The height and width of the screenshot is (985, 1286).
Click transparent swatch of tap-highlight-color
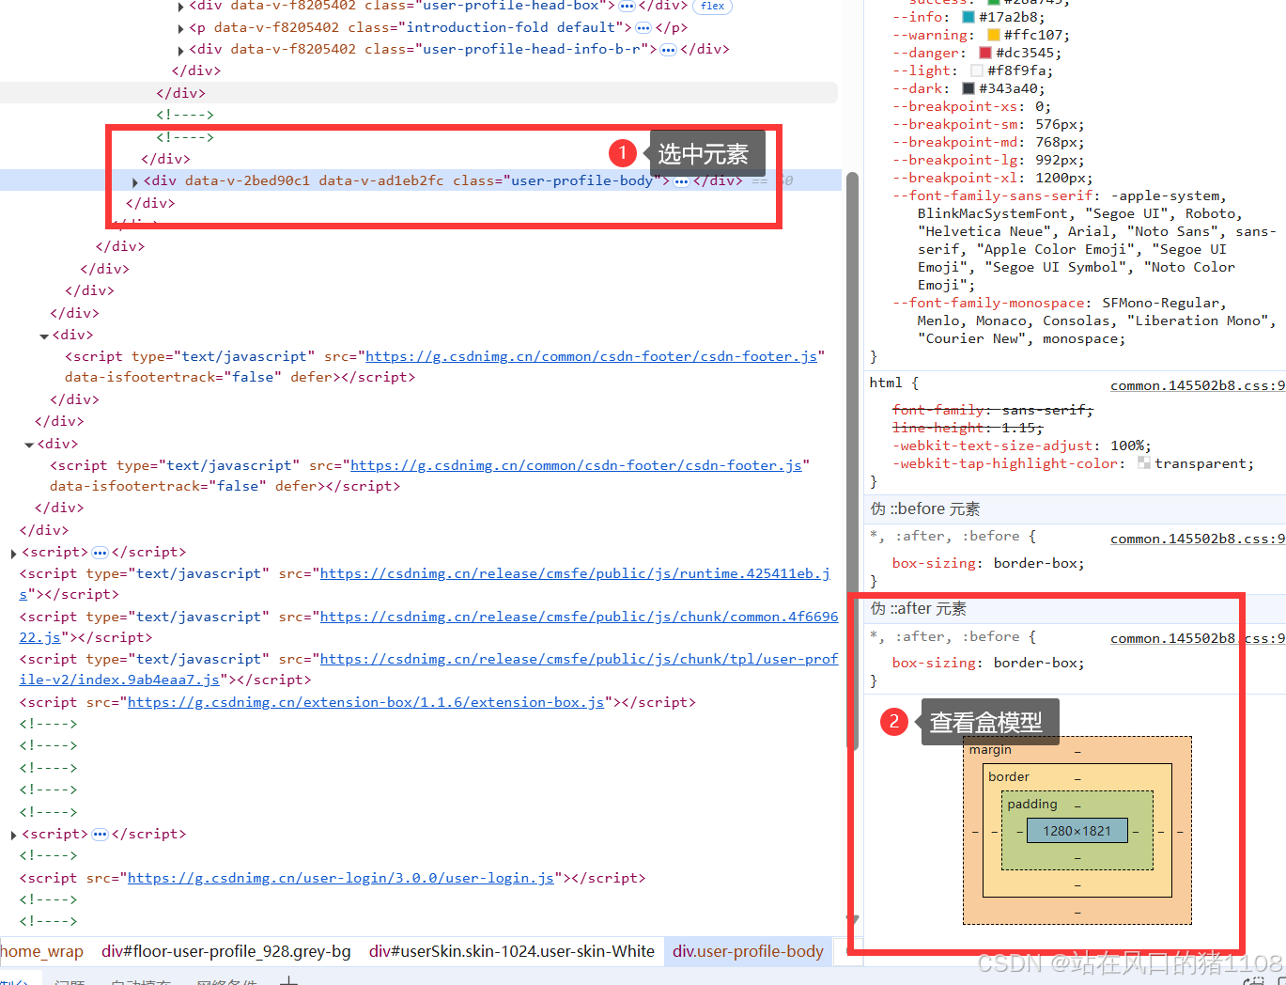(1144, 463)
